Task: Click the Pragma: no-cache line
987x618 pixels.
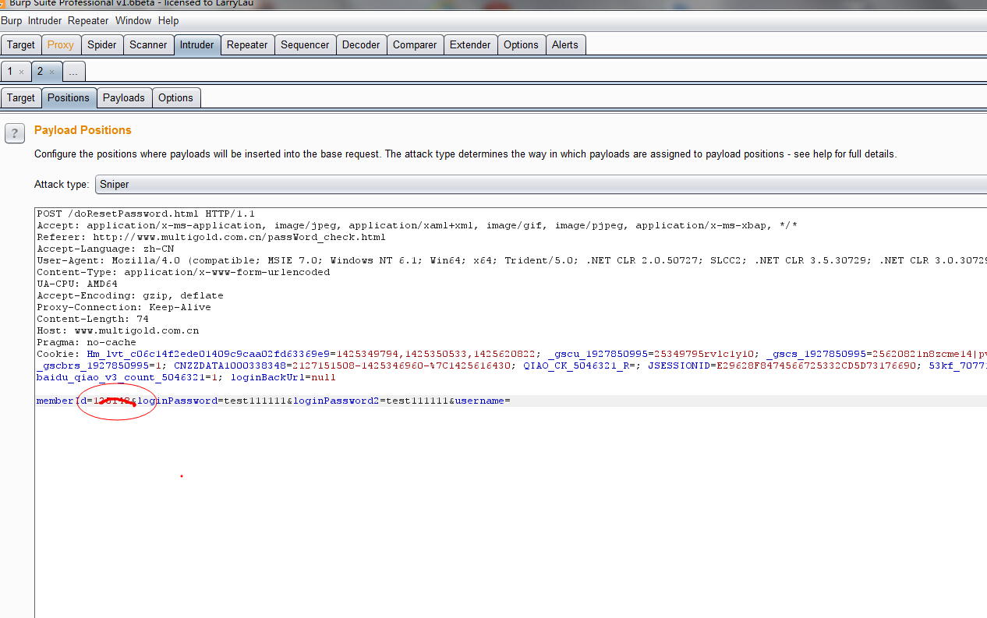Action: tap(87, 342)
